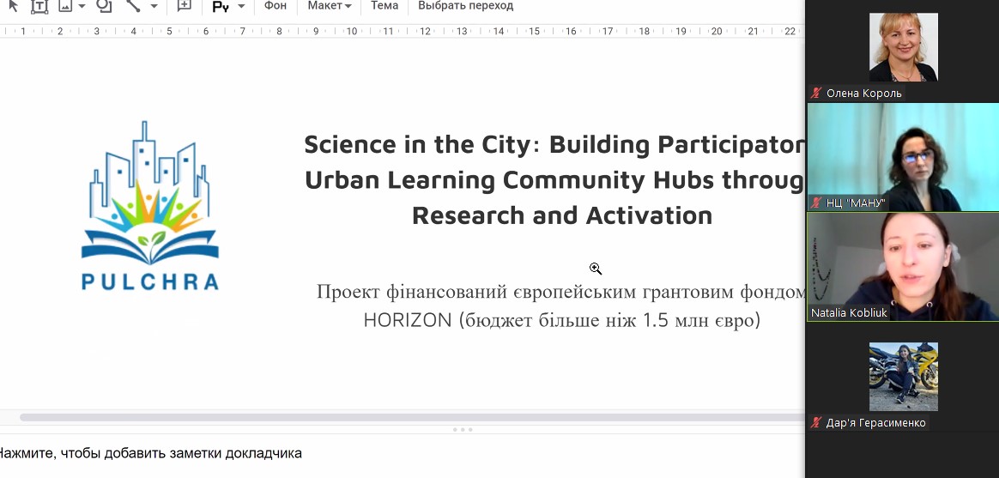999x478 pixels.
Task: Click the Выбрать переход transition button
Action: pyautogui.click(x=465, y=6)
